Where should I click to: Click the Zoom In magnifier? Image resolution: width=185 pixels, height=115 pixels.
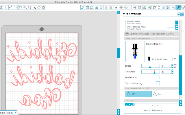click(x=25, y=8)
